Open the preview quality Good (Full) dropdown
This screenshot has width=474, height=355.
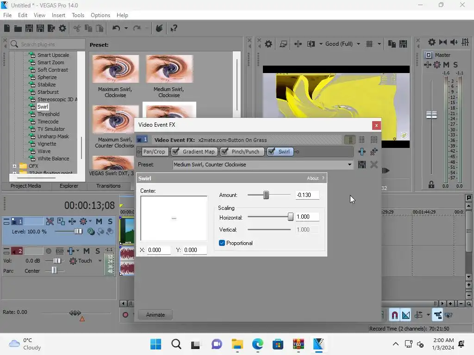click(359, 44)
